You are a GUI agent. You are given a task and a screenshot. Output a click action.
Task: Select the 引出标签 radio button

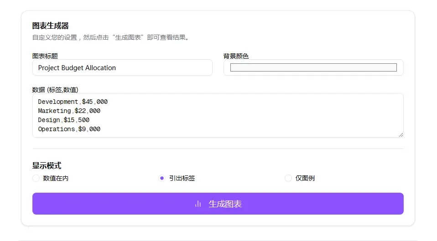click(x=162, y=178)
